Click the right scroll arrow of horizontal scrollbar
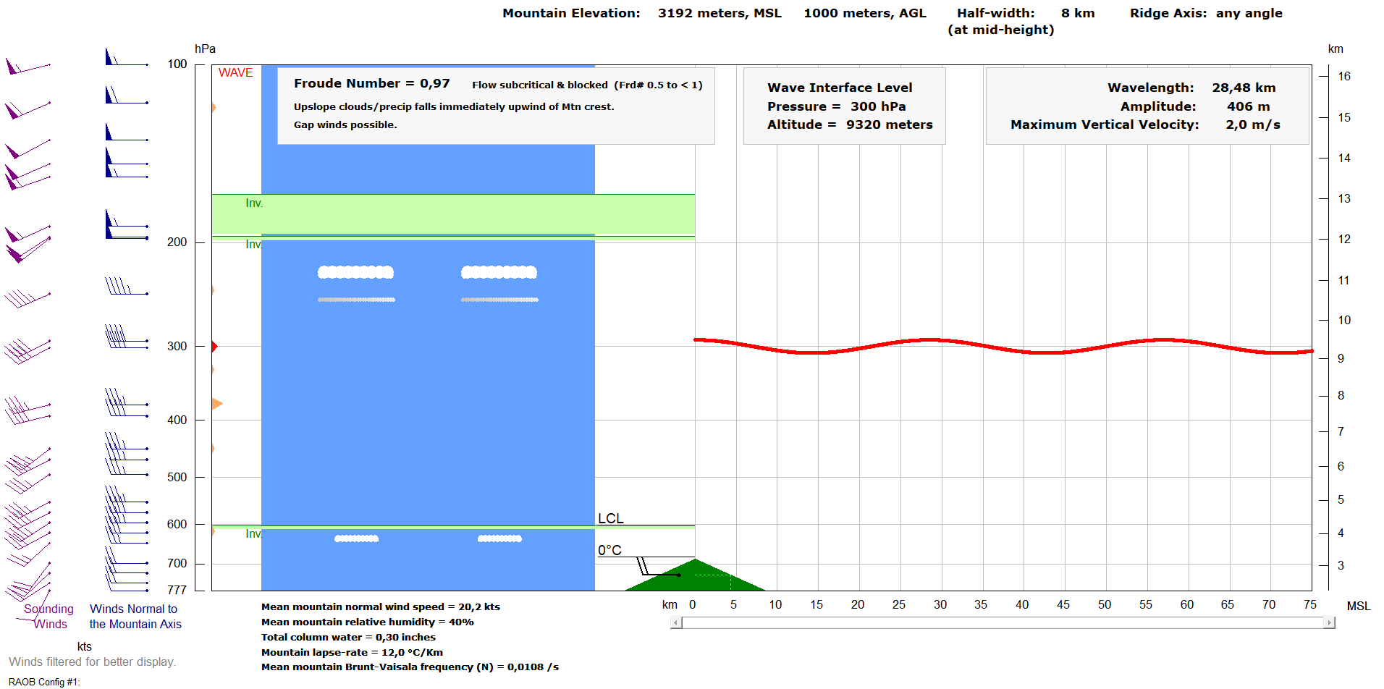The width and height of the screenshot is (1384, 689). point(1329,622)
